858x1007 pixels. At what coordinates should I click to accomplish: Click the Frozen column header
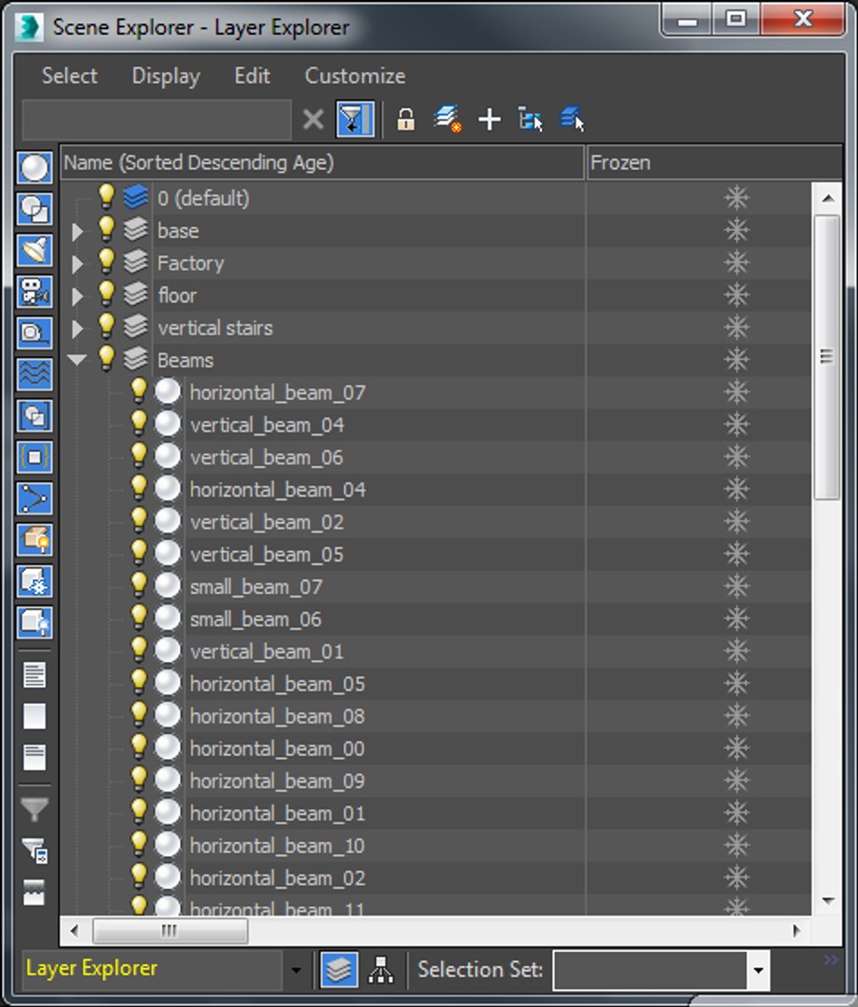[x=714, y=162]
